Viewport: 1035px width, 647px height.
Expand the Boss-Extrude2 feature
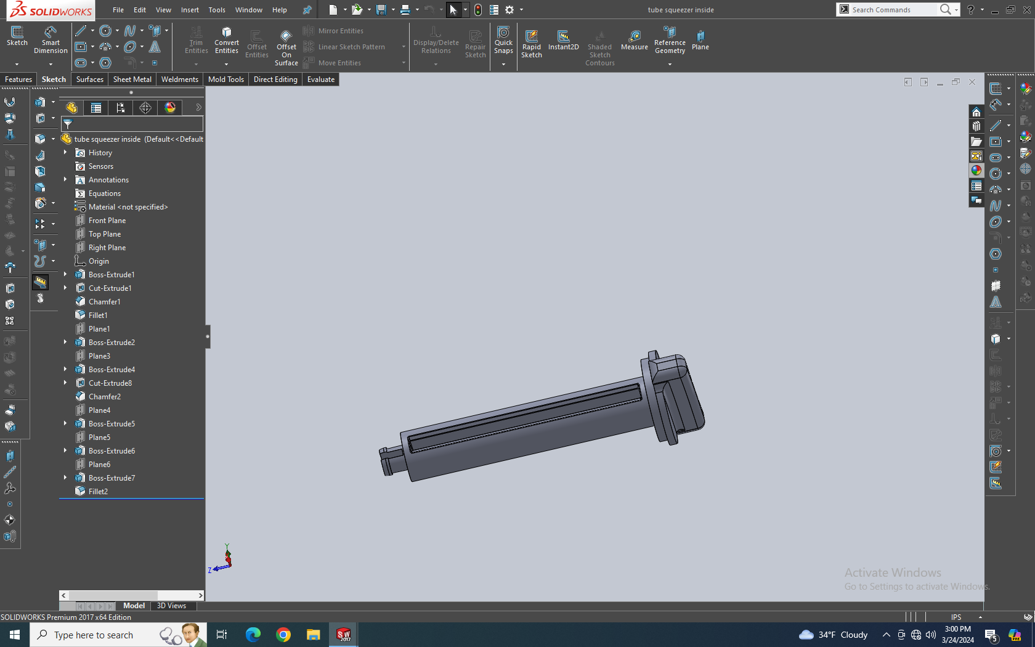[x=65, y=342]
